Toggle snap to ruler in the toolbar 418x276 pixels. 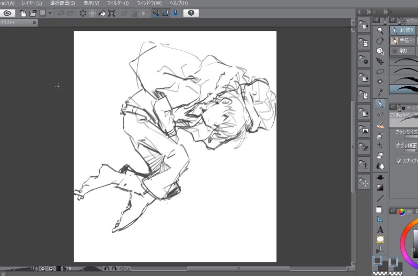tap(156, 13)
